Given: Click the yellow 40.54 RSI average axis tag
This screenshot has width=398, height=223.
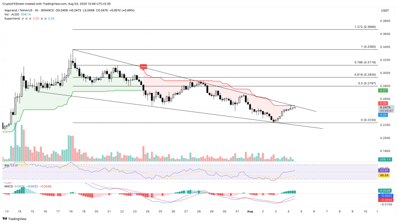Looking at the screenshot, I should [384, 176].
